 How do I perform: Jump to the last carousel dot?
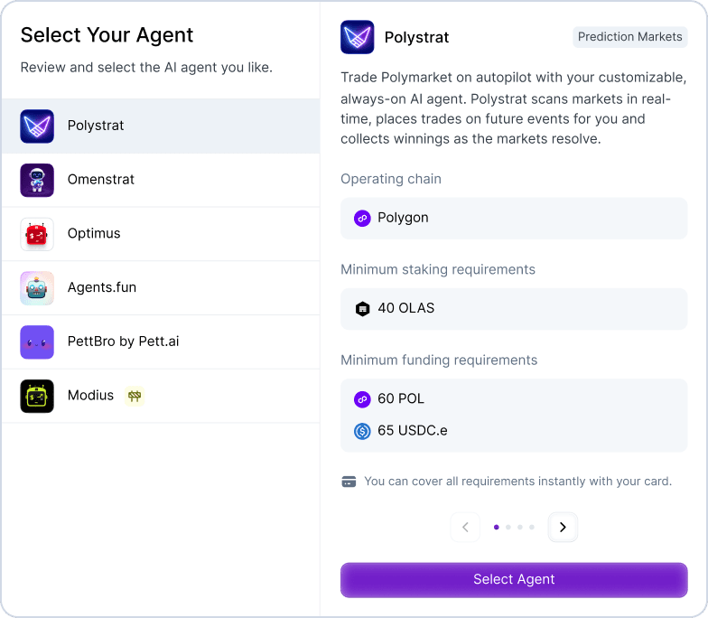[532, 527]
